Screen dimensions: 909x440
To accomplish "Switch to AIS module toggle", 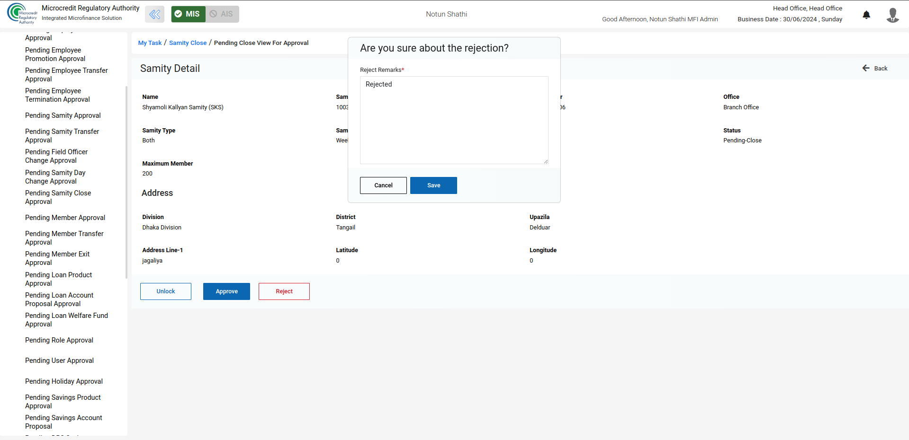I will pyautogui.click(x=222, y=14).
